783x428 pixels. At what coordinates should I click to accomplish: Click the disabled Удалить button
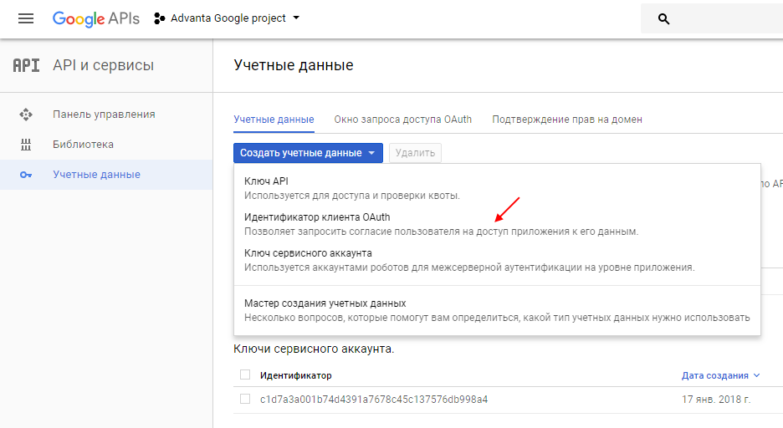point(415,153)
